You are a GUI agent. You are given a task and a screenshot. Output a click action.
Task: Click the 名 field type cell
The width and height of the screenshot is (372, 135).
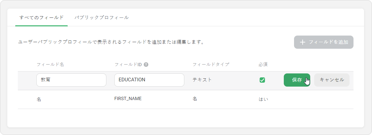(x=195, y=99)
